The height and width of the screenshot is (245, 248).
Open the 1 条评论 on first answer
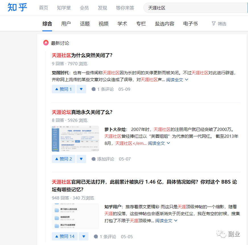click(102, 89)
